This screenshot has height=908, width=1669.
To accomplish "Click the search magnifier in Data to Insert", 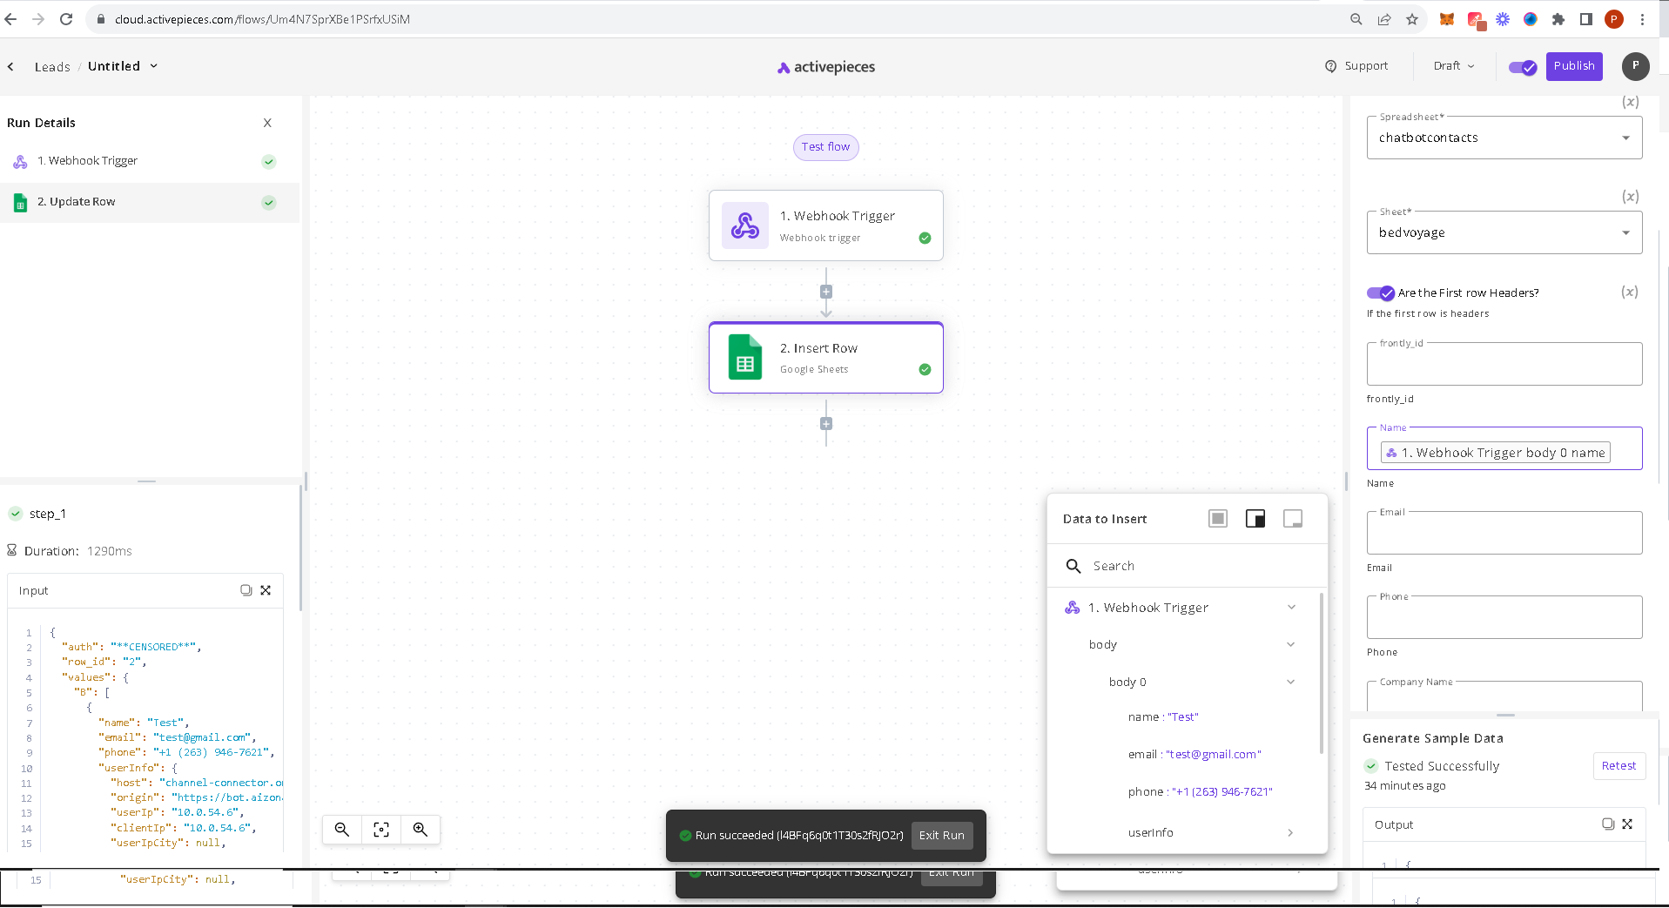I will click(1073, 566).
